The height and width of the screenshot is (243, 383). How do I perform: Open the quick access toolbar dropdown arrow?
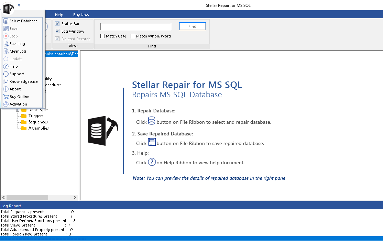click(x=19, y=5)
